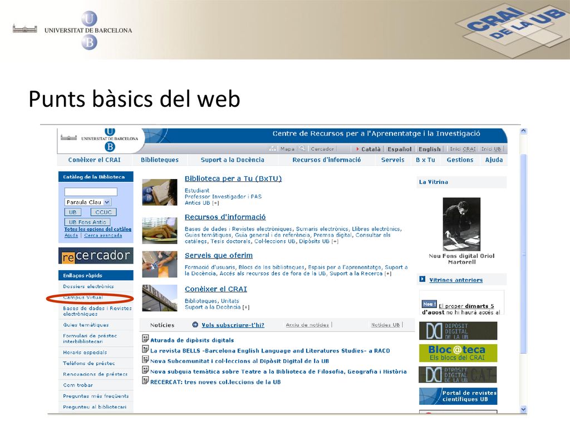Open the Gestions menu
Image resolution: width=570 pixels, height=427 pixels.
[460, 160]
